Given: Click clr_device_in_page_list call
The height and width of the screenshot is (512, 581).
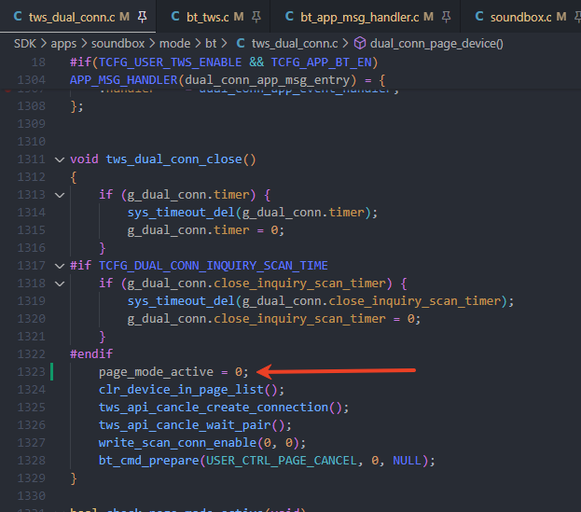Looking at the screenshot, I should 181,390.
